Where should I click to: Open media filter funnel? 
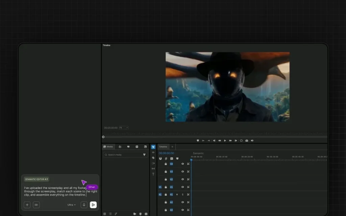pyautogui.click(x=144, y=155)
